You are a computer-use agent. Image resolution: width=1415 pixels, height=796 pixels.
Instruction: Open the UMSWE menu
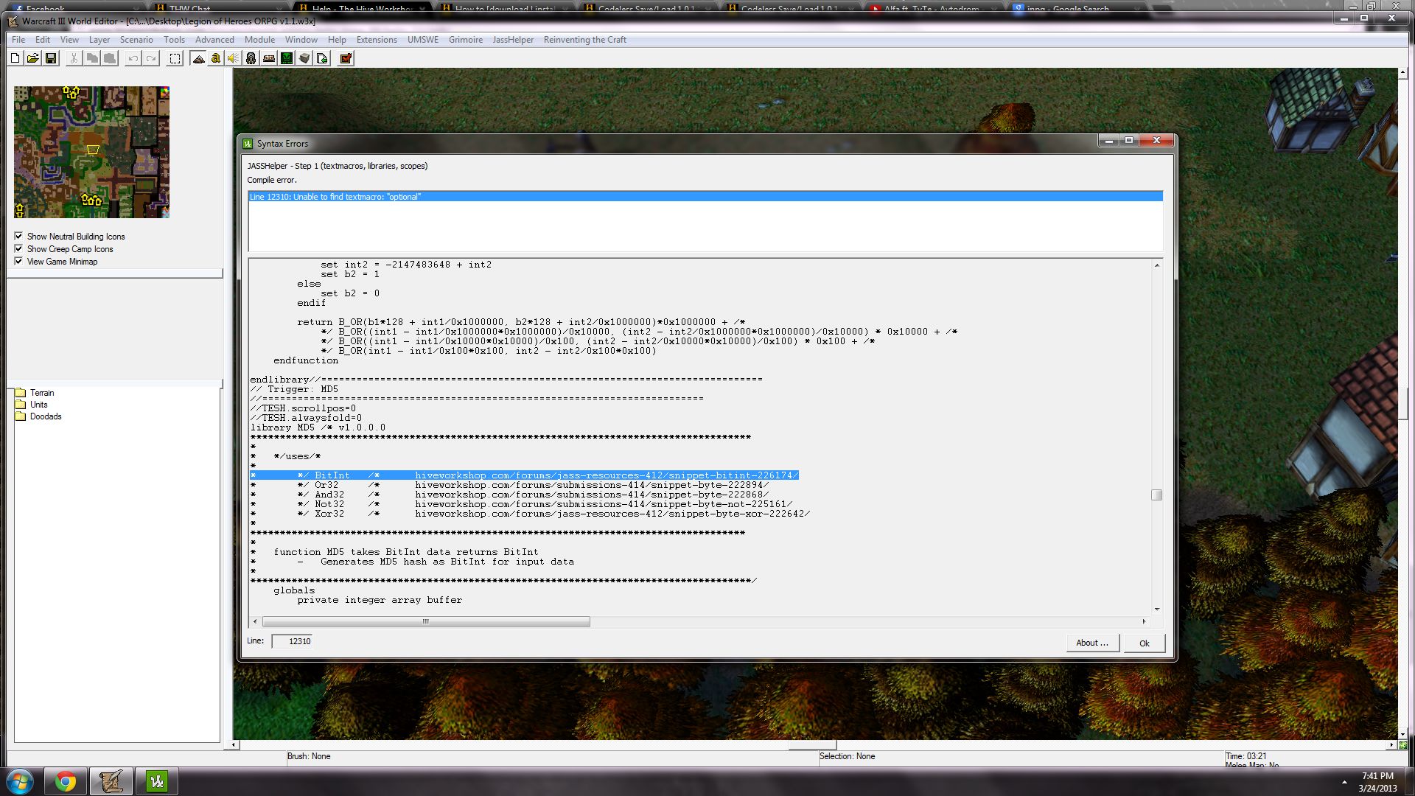click(x=423, y=40)
